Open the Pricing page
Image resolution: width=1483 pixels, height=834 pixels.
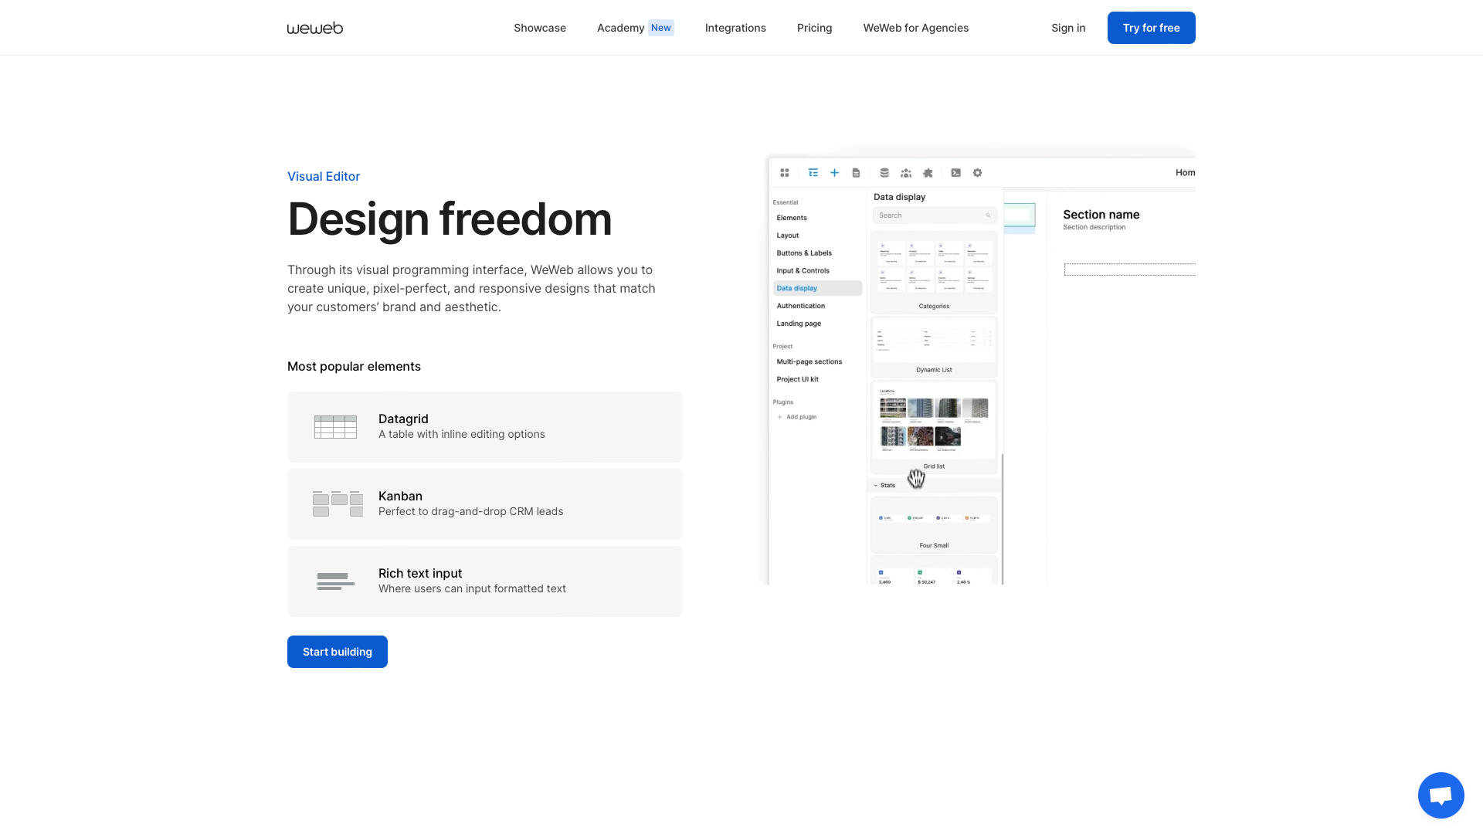(814, 28)
